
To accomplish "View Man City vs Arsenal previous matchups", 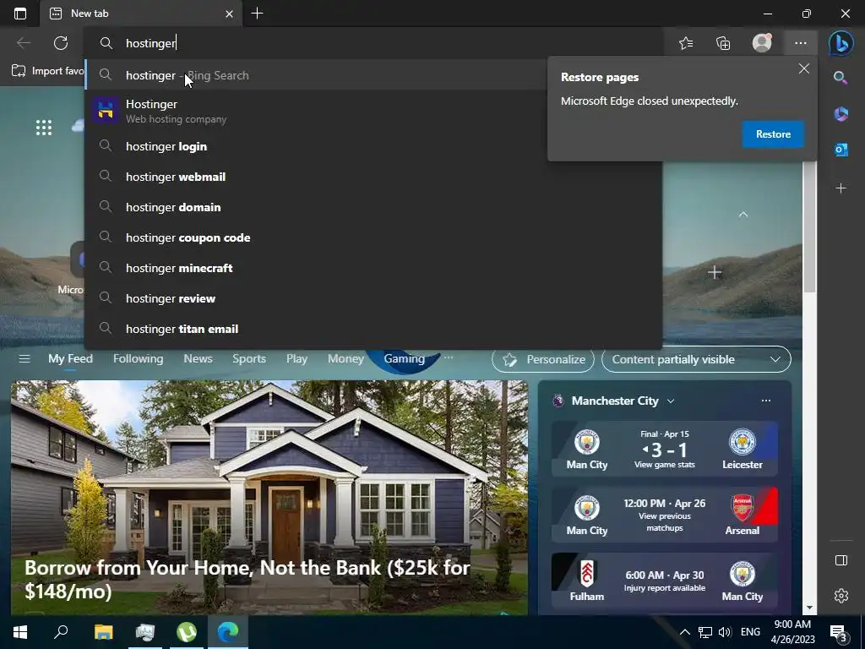I will click(x=665, y=515).
